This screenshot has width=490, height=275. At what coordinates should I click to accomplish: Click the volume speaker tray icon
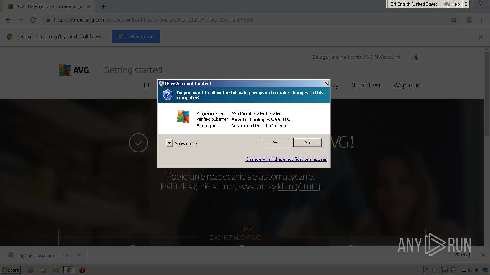(x=435, y=270)
